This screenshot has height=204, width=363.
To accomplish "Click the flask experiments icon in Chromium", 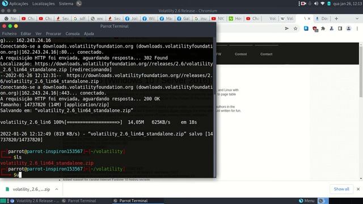I will tap(331, 29).
